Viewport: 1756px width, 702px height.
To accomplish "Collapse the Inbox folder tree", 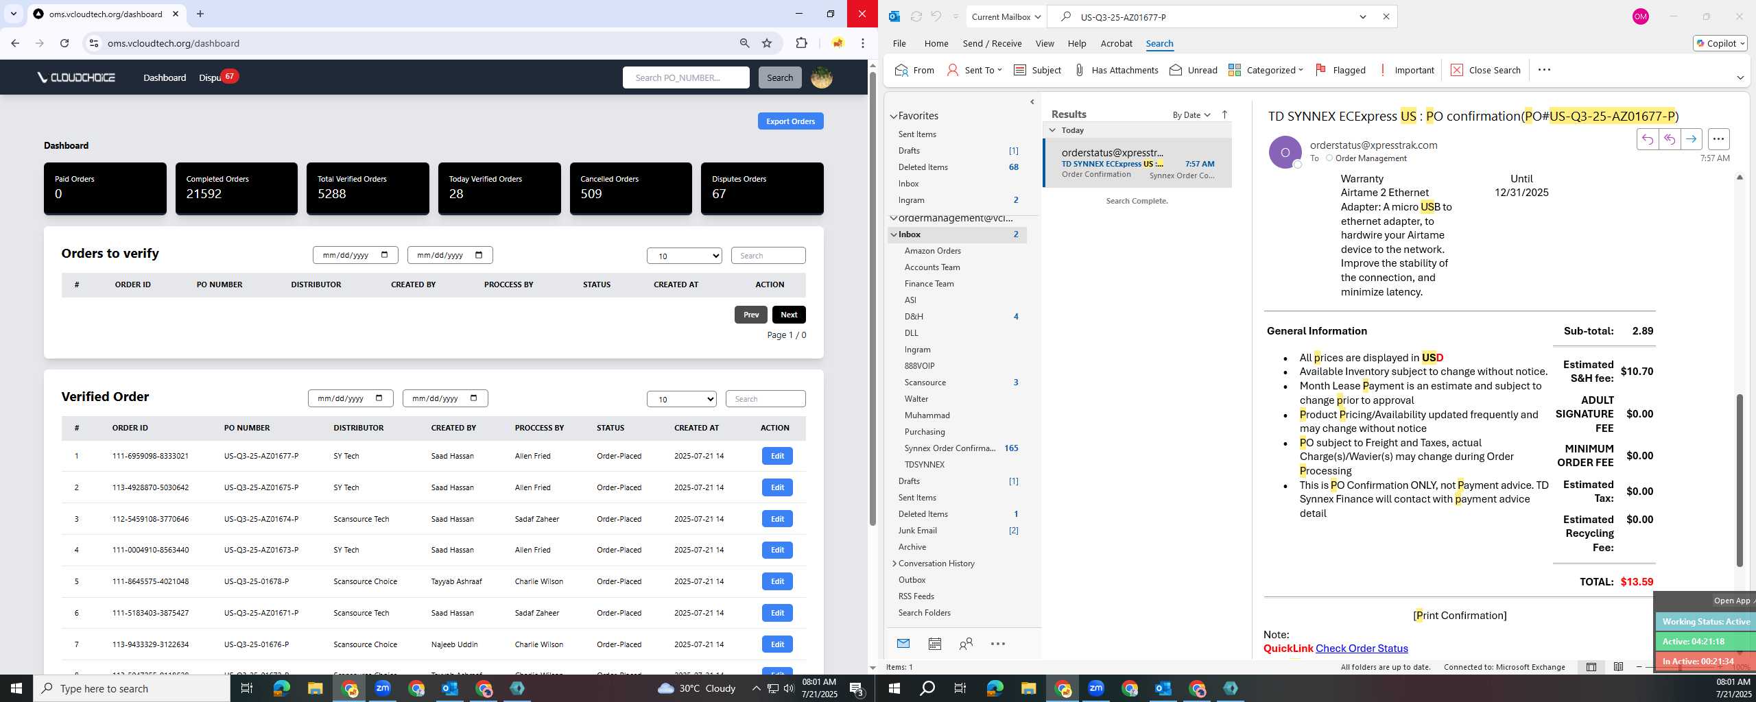I will point(894,234).
